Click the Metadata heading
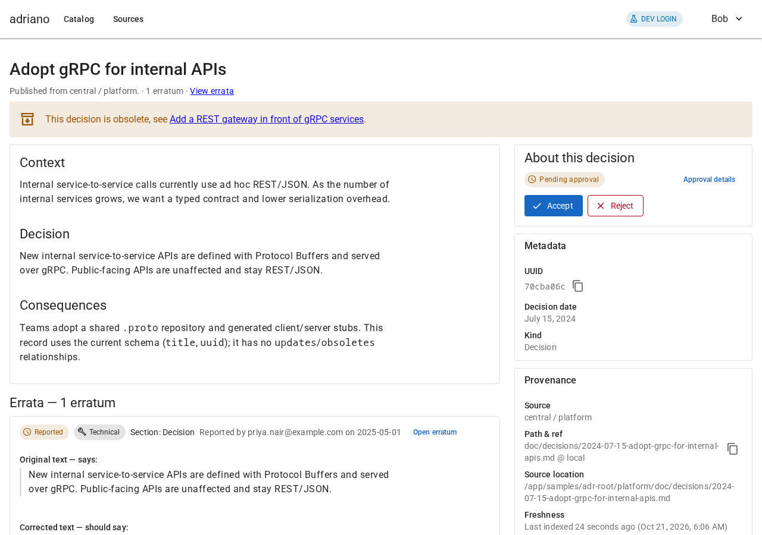This screenshot has width=762, height=535. coord(545,246)
